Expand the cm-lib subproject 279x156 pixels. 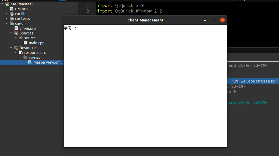[6, 14]
